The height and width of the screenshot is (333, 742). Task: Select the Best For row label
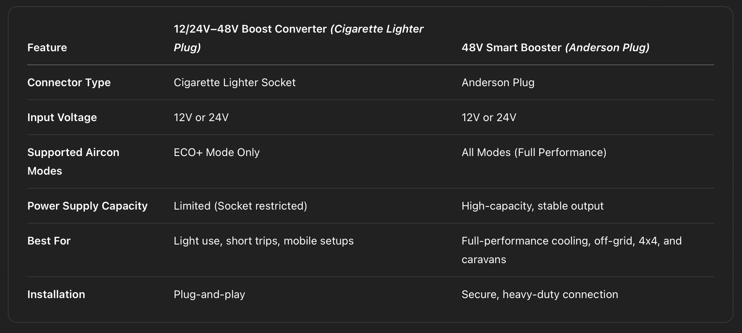(x=49, y=241)
